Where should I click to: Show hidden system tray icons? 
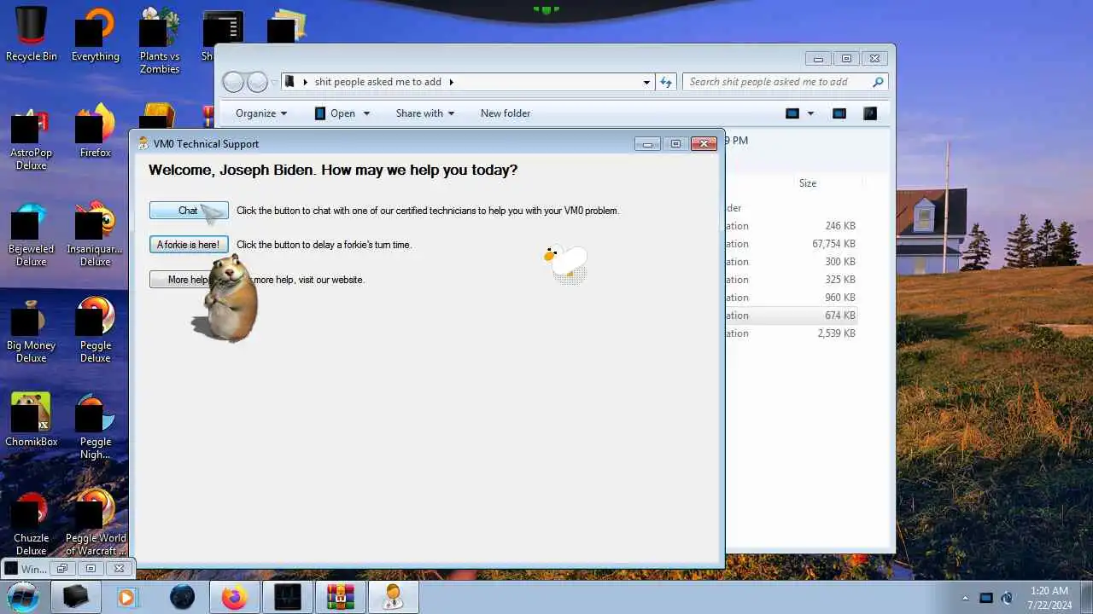pyautogui.click(x=965, y=598)
